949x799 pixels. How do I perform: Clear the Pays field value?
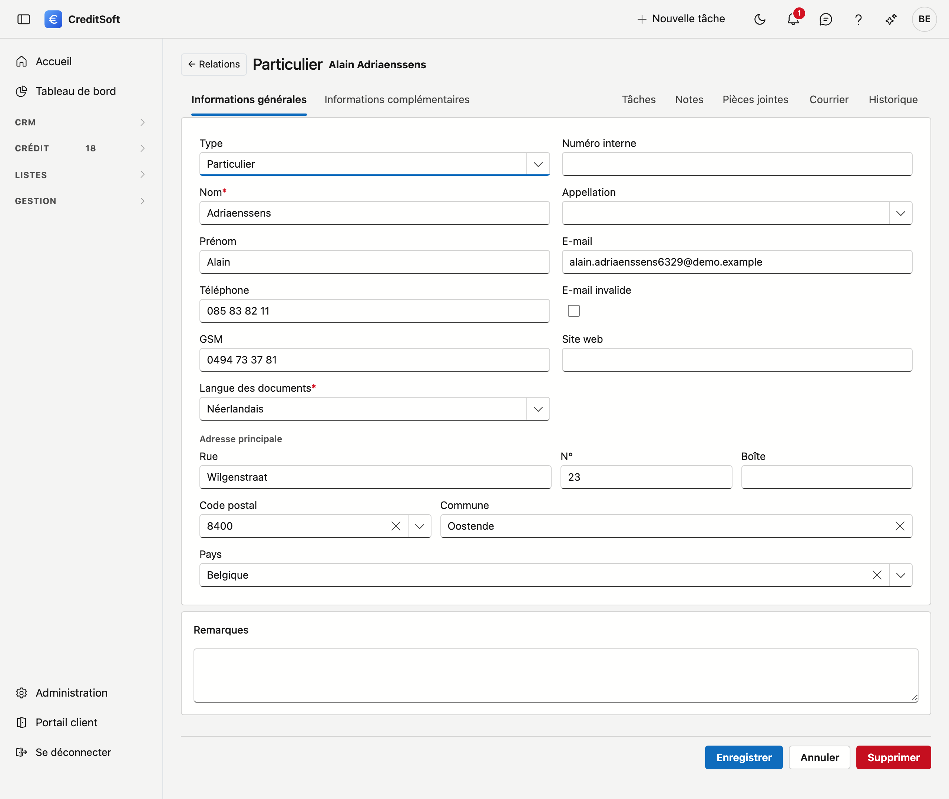877,575
